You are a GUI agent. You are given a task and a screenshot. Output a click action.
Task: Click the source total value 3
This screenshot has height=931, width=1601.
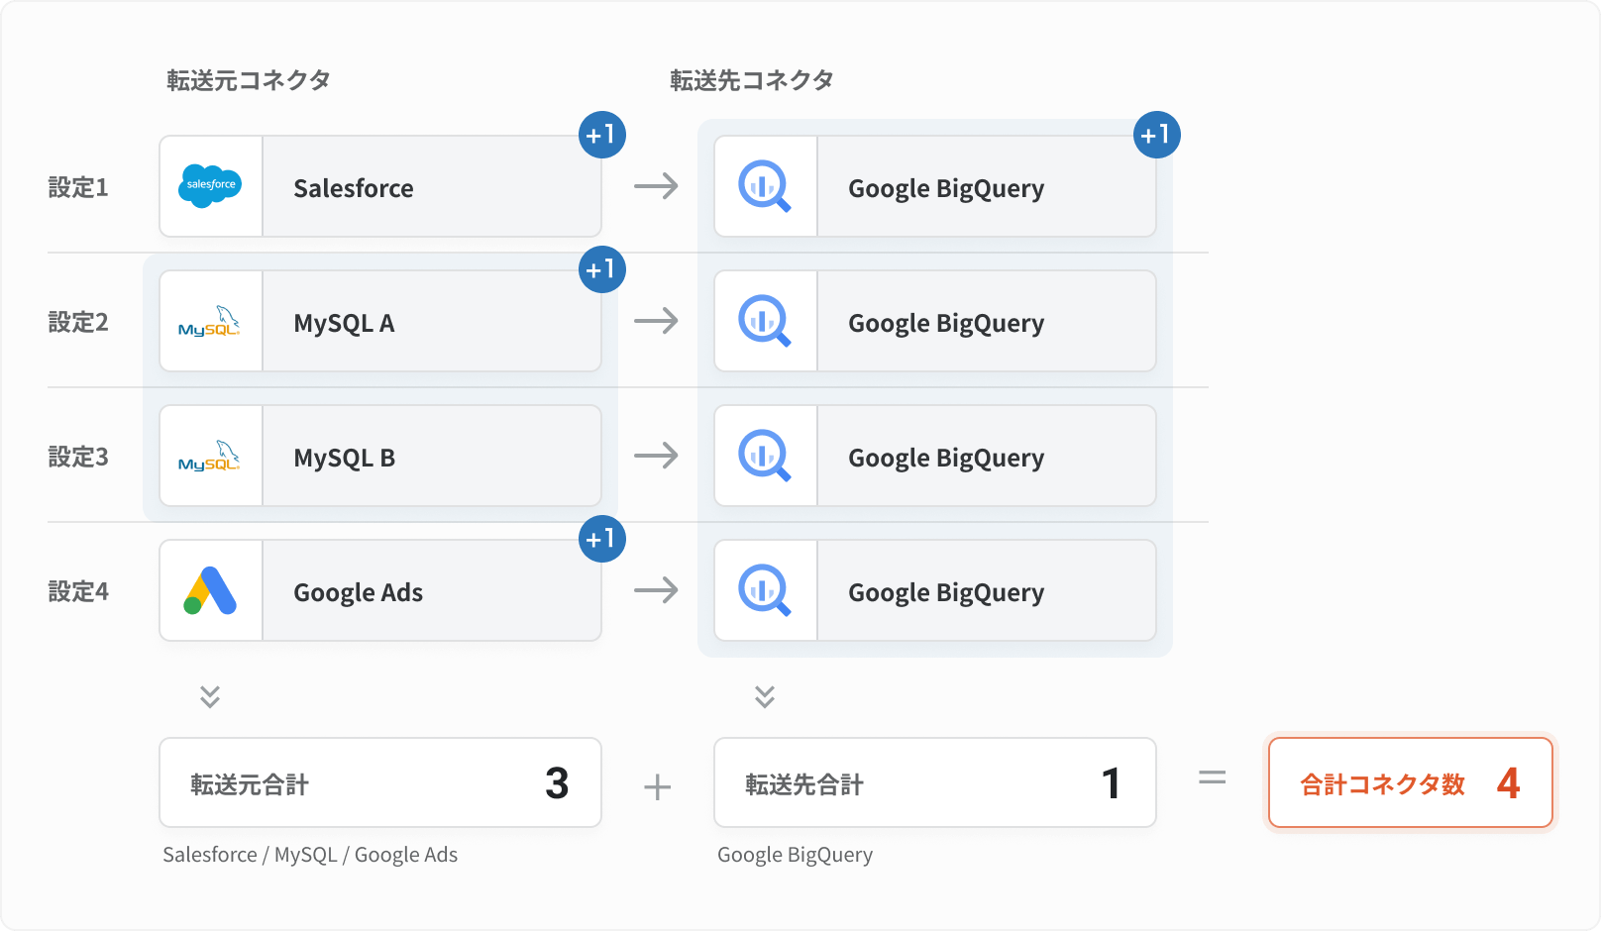[557, 783]
